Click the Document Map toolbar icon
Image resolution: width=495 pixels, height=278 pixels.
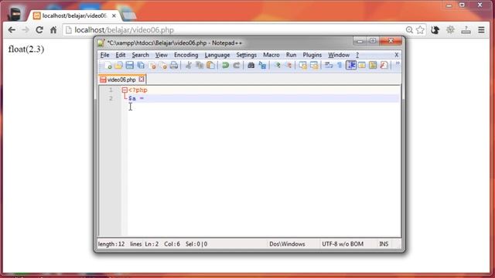click(373, 65)
